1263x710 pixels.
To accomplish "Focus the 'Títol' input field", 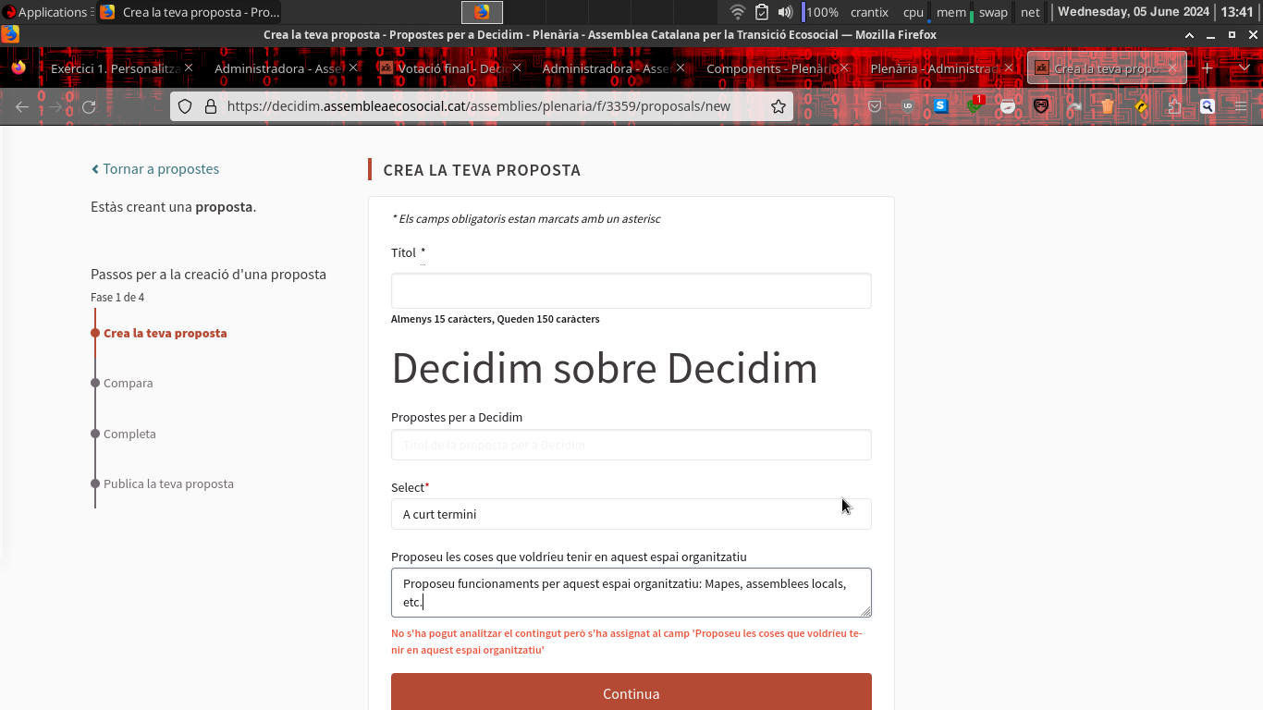I will click(x=631, y=290).
